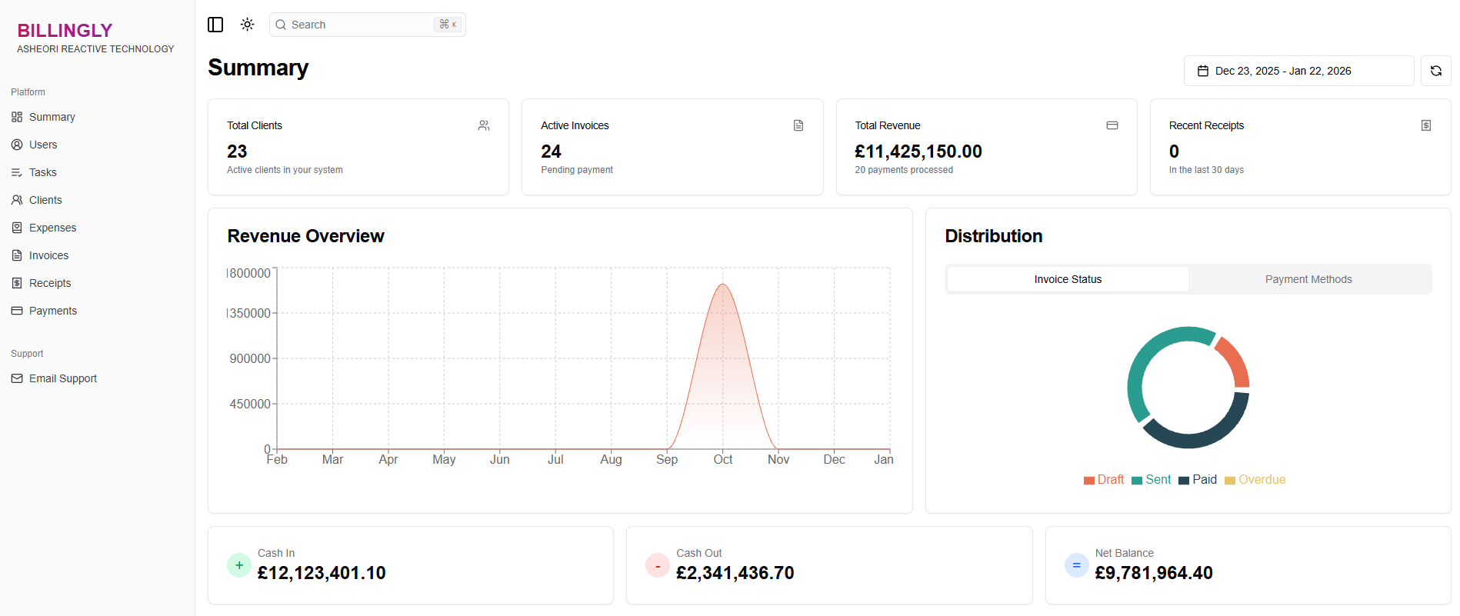Go to Clients page
The height and width of the screenshot is (616, 1460).
[45, 200]
